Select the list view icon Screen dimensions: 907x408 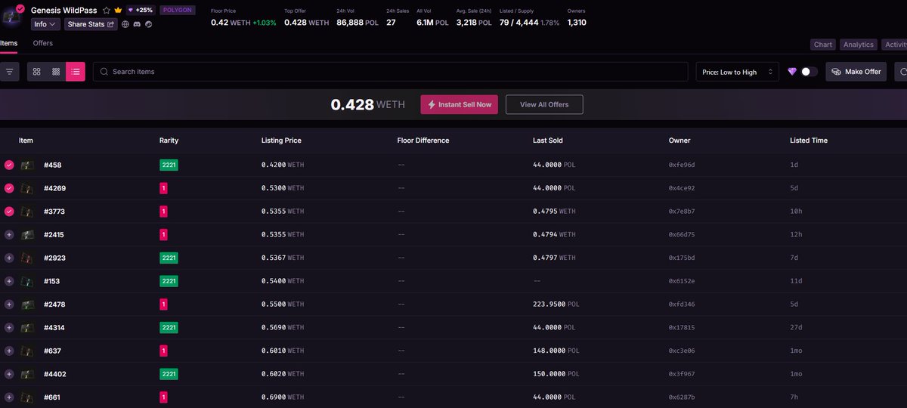click(x=76, y=72)
